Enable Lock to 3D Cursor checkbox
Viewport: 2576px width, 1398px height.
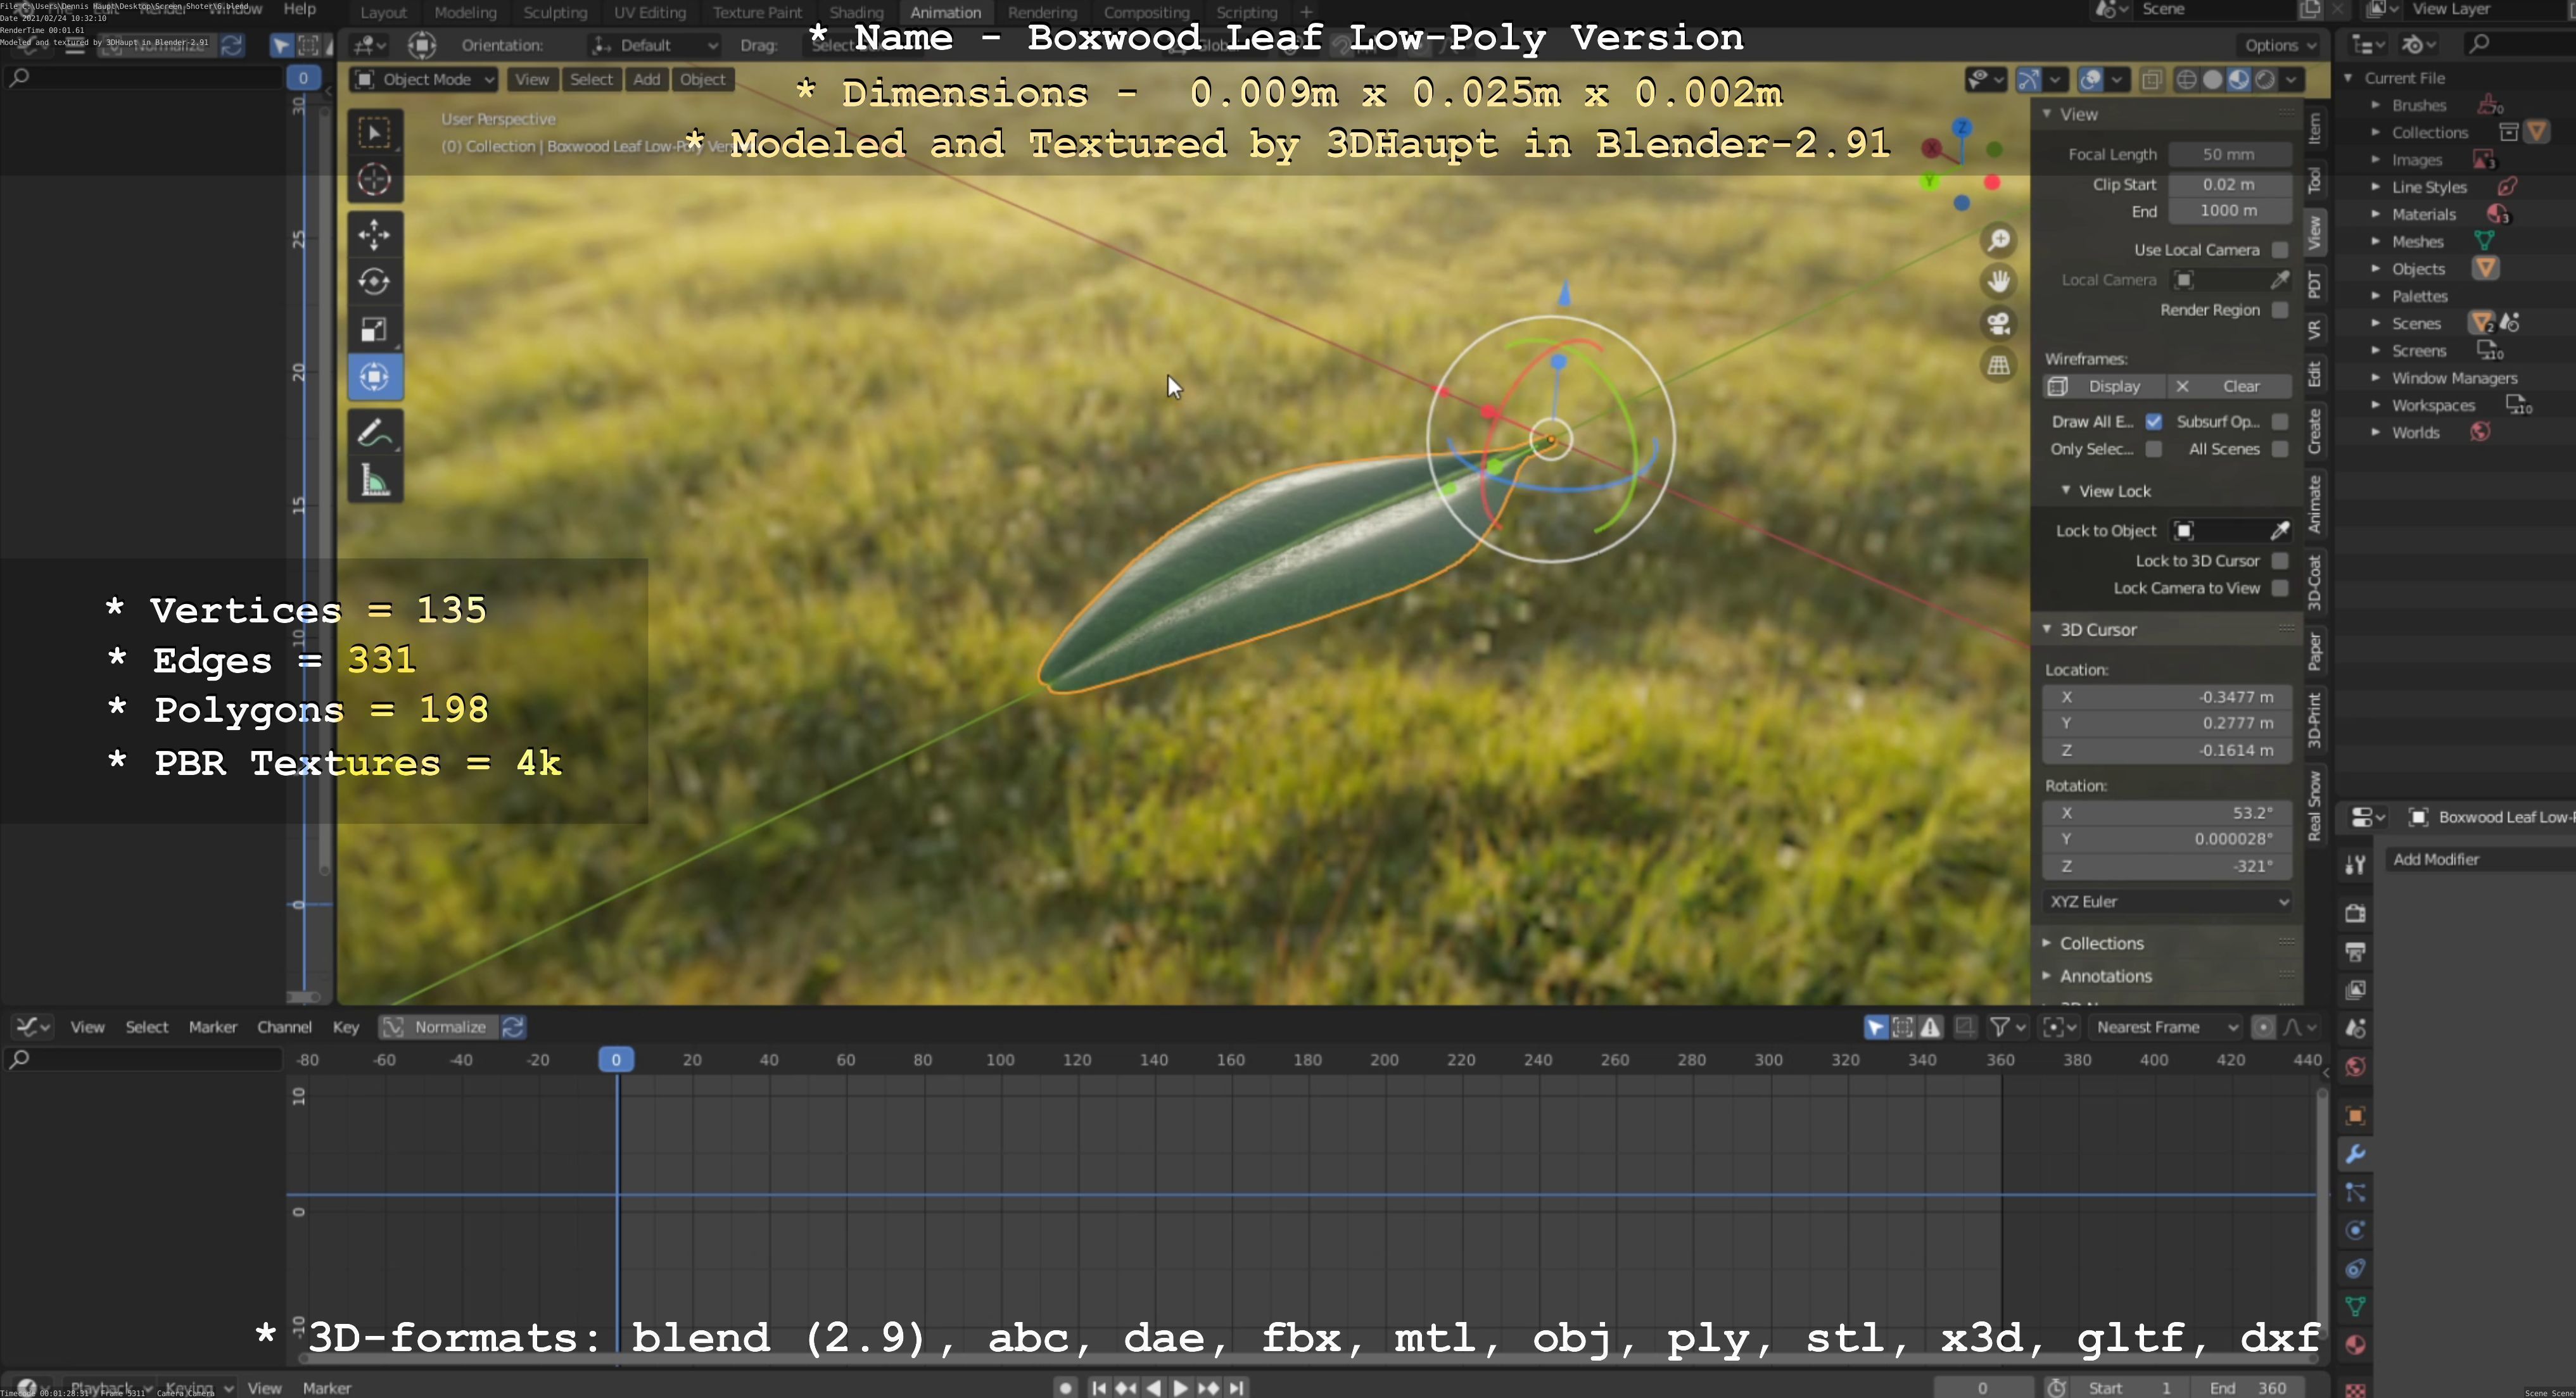(2279, 560)
